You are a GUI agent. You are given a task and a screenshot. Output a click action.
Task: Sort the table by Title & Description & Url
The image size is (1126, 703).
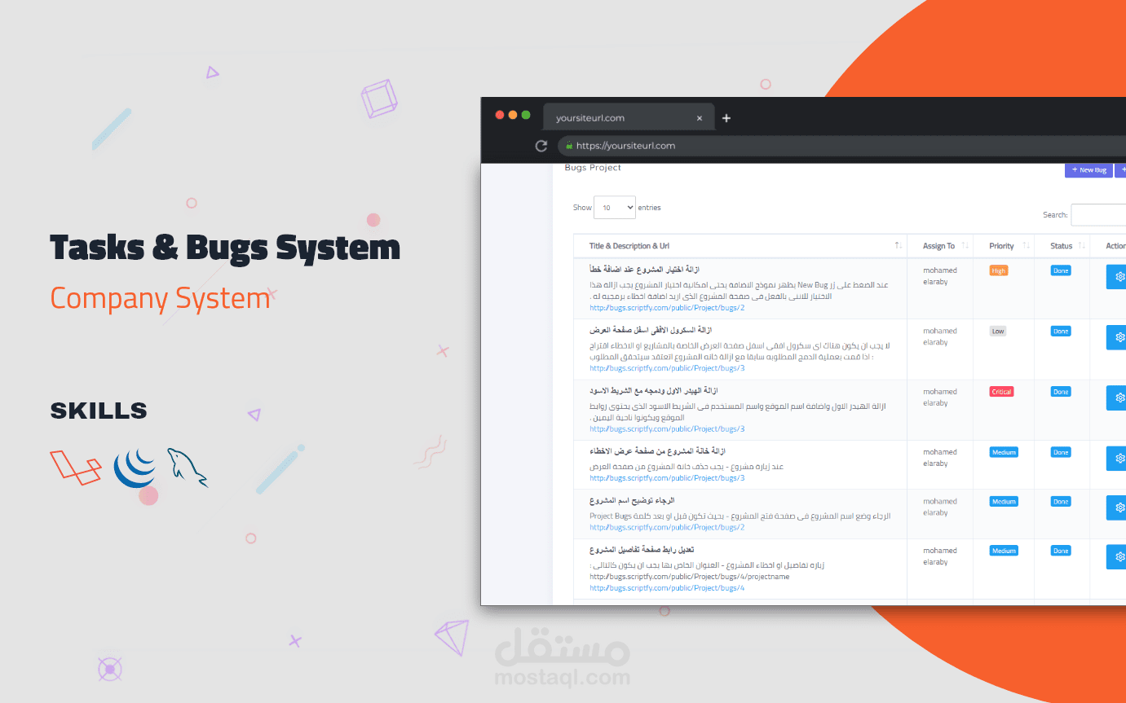[x=898, y=245]
